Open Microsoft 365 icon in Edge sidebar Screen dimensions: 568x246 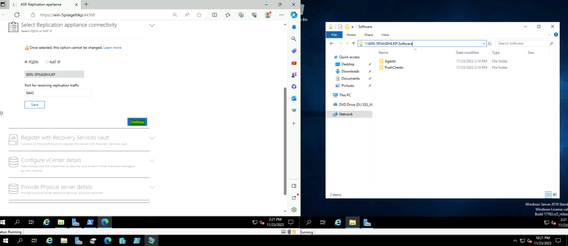294,86
